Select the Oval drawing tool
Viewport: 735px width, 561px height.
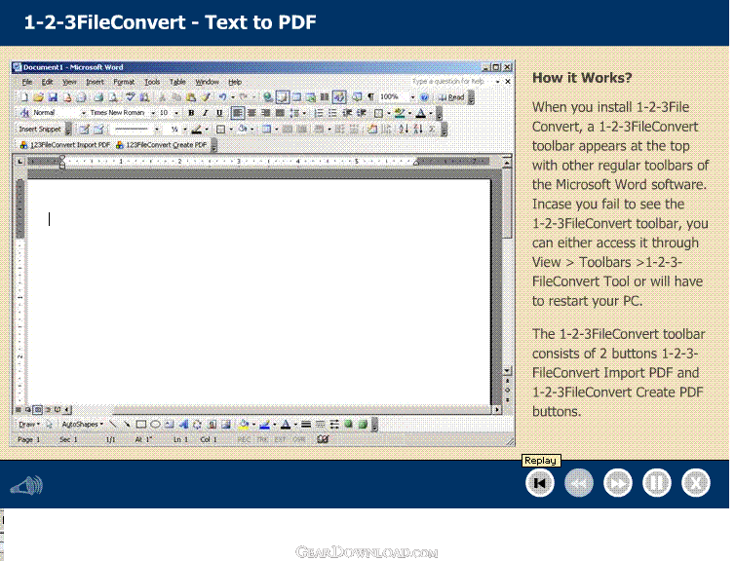tap(155, 425)
